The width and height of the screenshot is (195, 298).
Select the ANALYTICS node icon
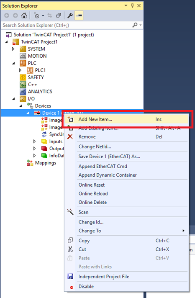click(23, 92)
